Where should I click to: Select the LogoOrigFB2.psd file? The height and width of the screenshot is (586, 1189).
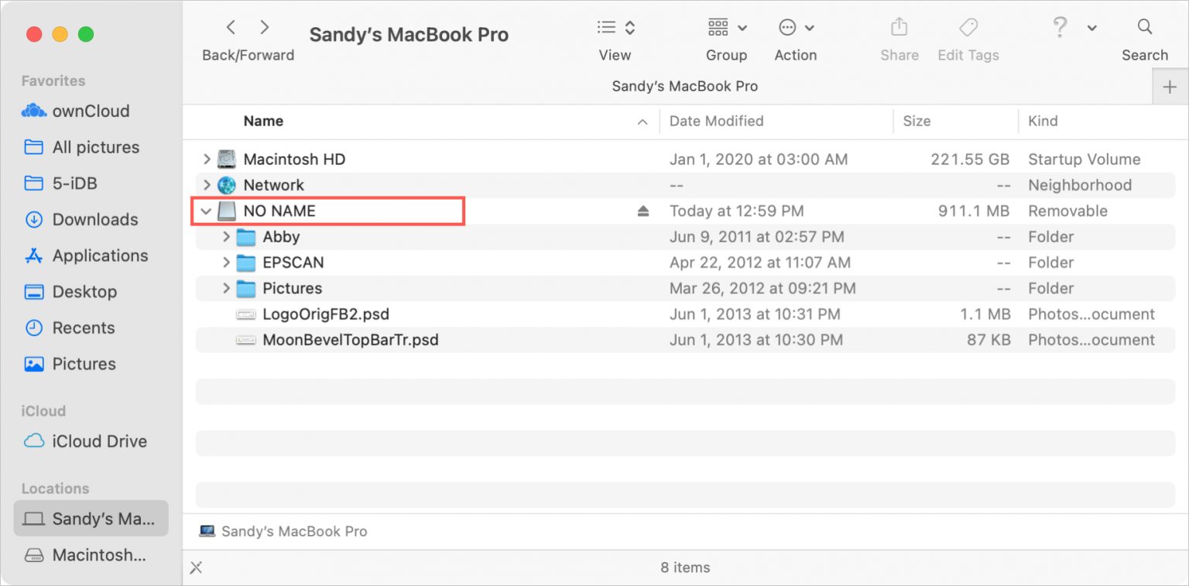325,314
